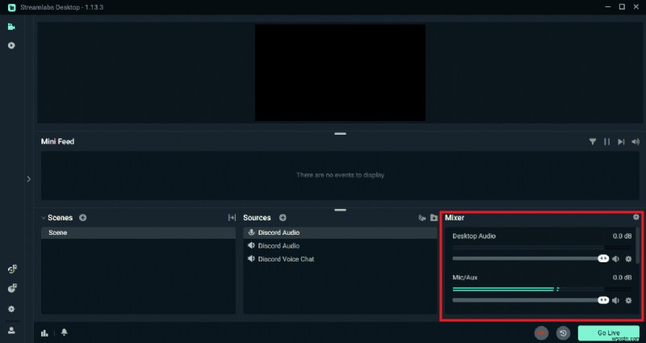The image size is (646, 343).
Task: Mute Mini Feed event sounds
Action: 636,142
